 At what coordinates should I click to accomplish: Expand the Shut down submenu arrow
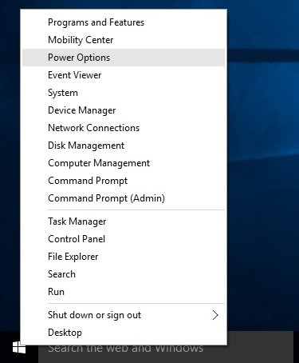coord(215,315)
